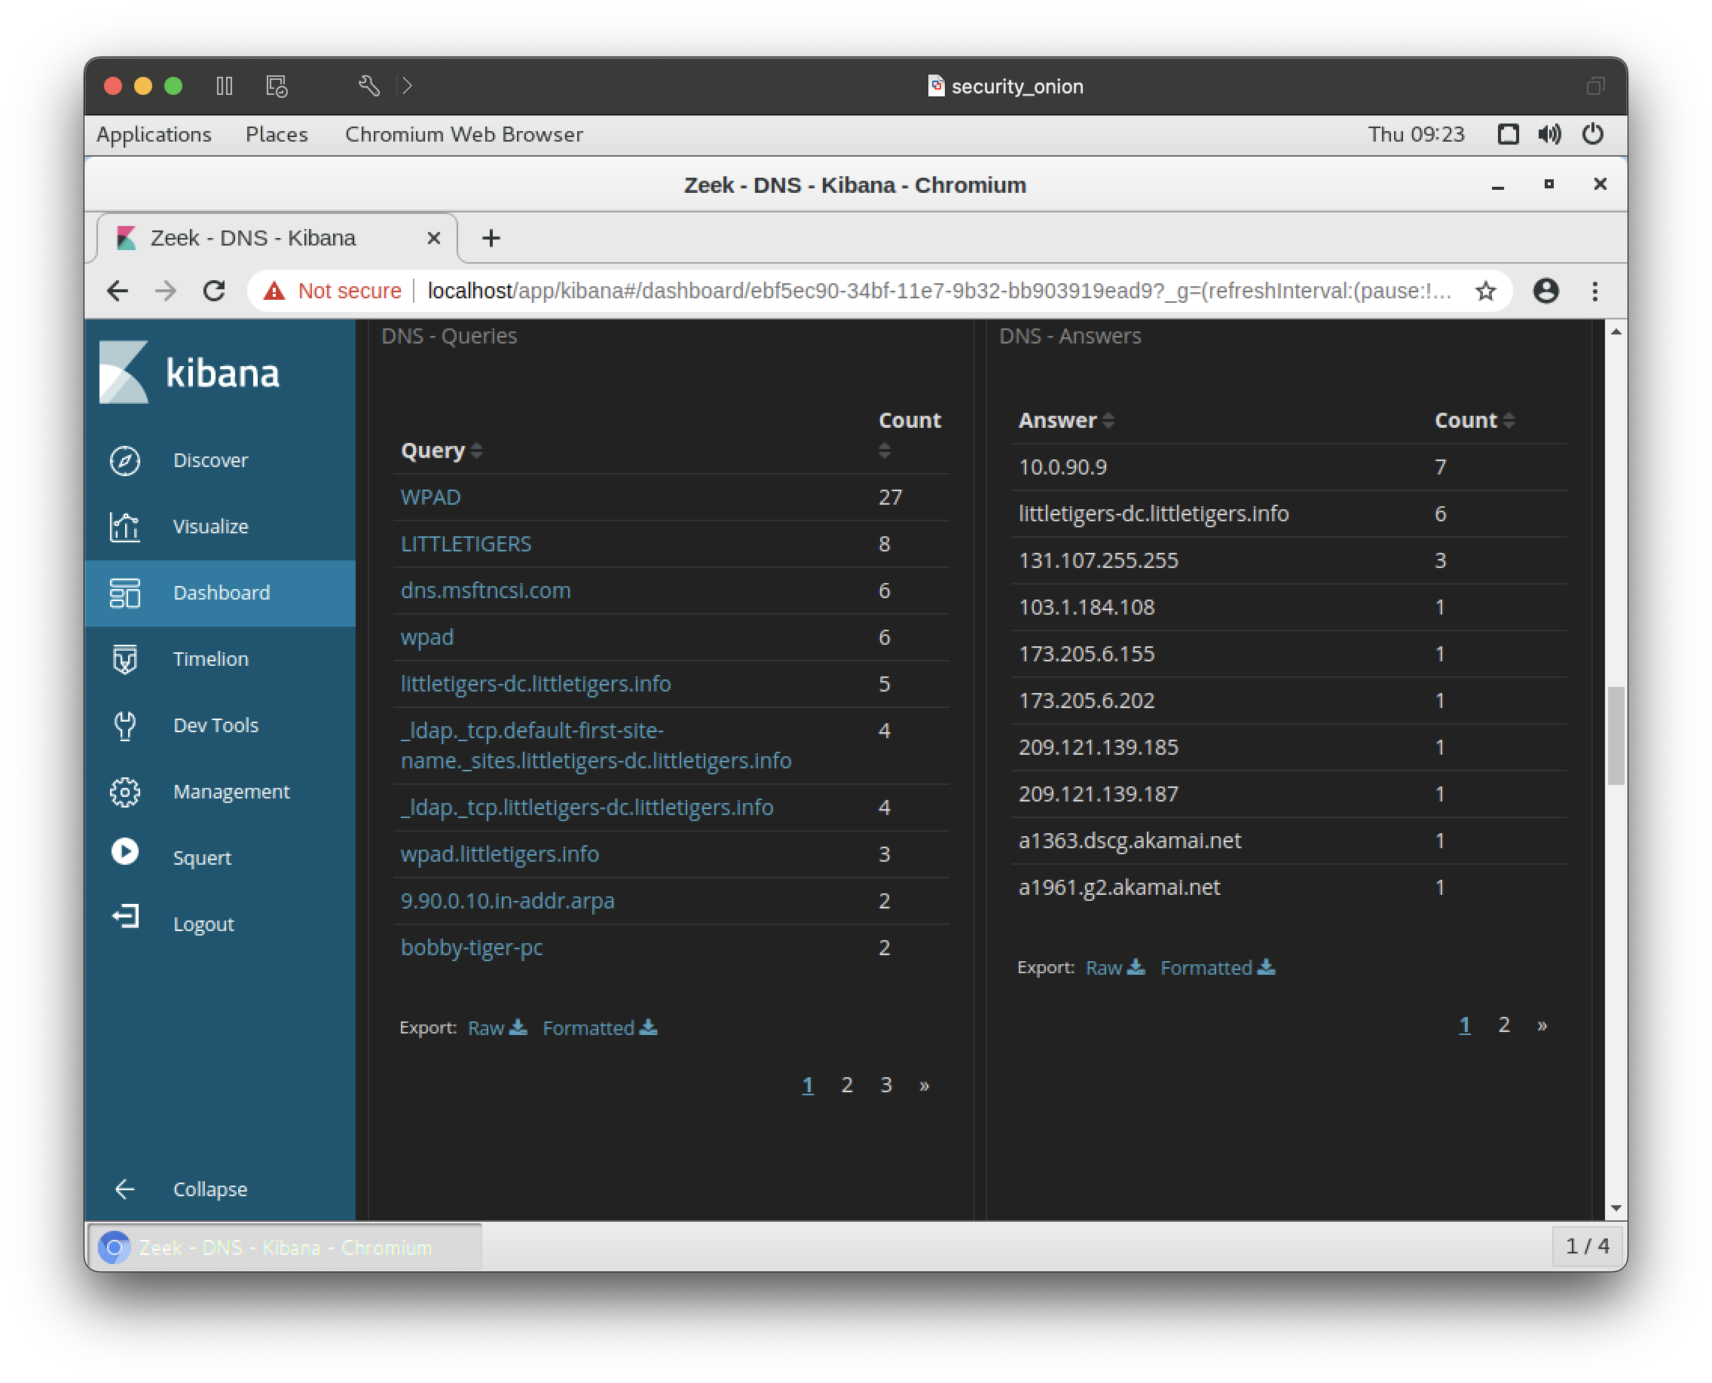The image size is (1712, 1383).
Task: Filter on _ldap._tcp.littletigers-dc.littletigers.info query
Action: pos(586,808)
